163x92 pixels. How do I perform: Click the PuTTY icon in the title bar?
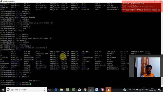[1, 1]
